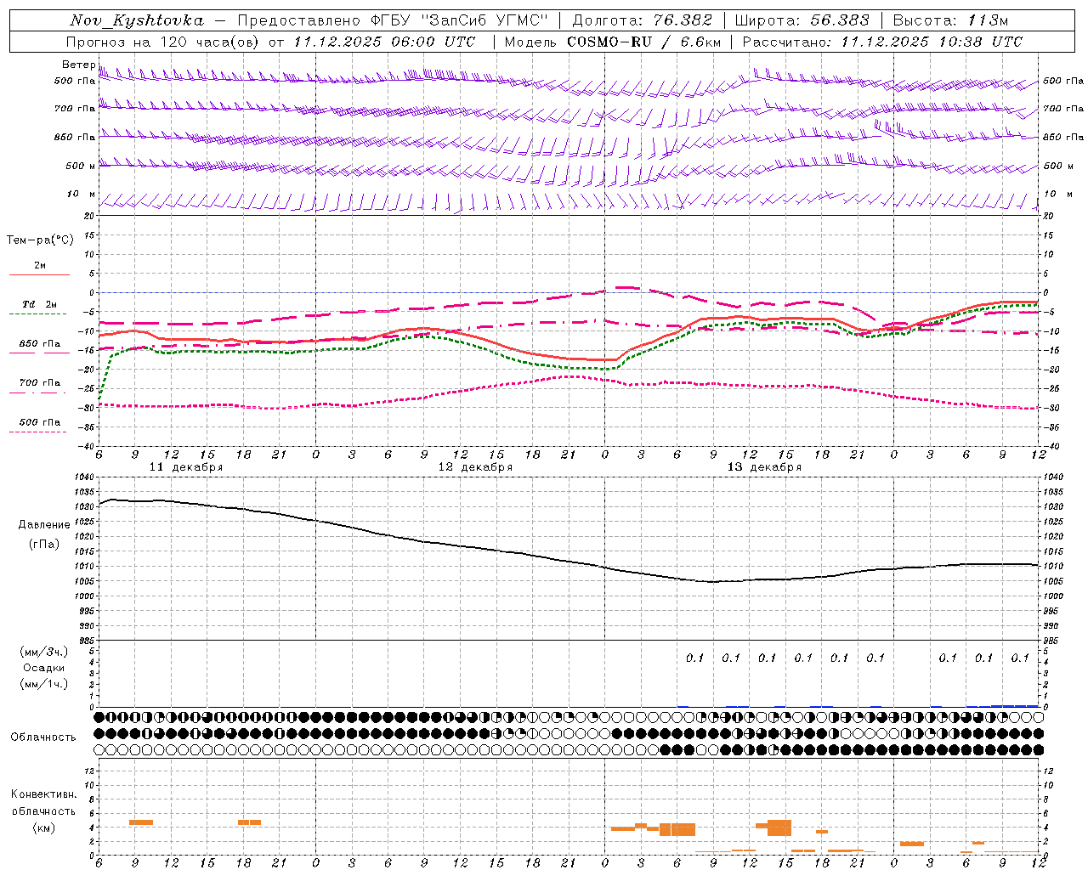1088x870 pixels.
Task: Click the '700 гПа' temperature legend entry
Action: (39, 383)
